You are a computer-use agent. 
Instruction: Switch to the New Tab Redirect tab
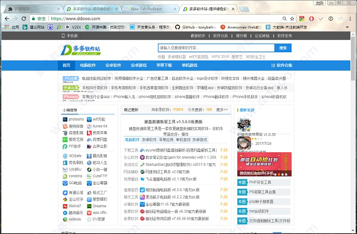150,9
